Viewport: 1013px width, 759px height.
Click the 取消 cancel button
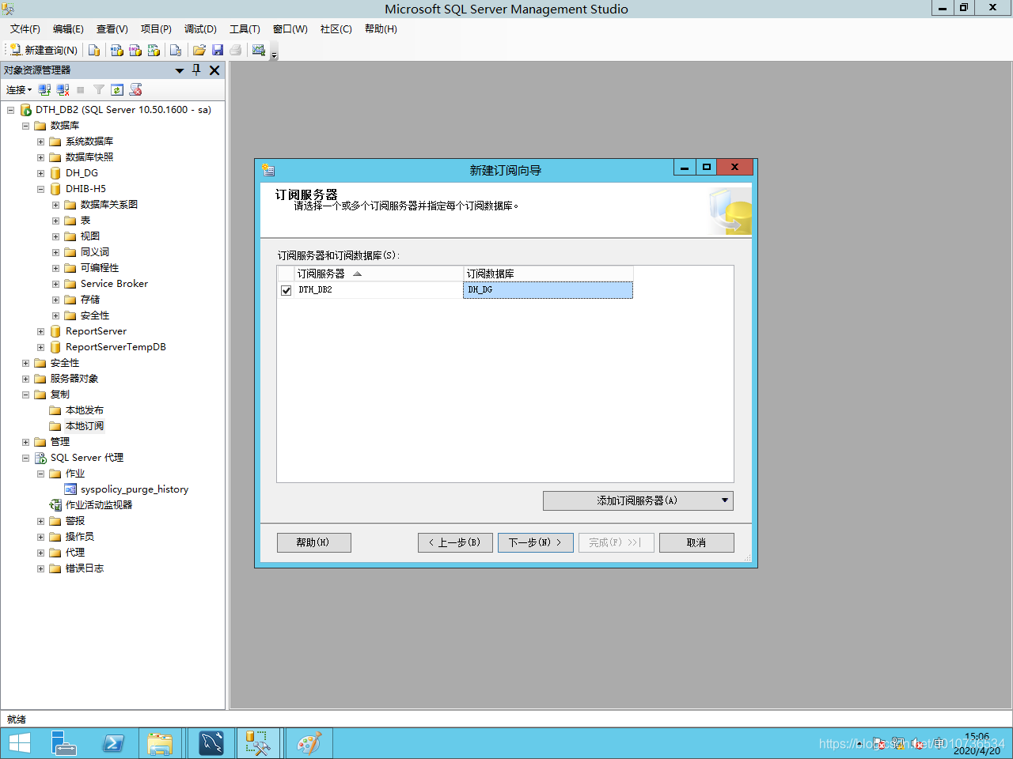click(x=696, y=542)
